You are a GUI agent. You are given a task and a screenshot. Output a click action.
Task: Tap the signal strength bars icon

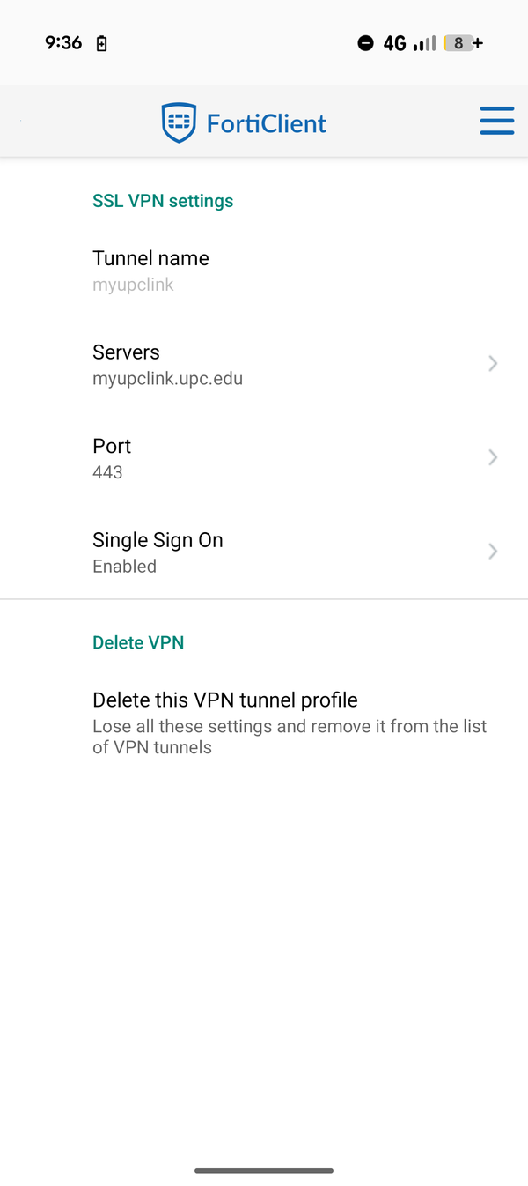point(424,43)
